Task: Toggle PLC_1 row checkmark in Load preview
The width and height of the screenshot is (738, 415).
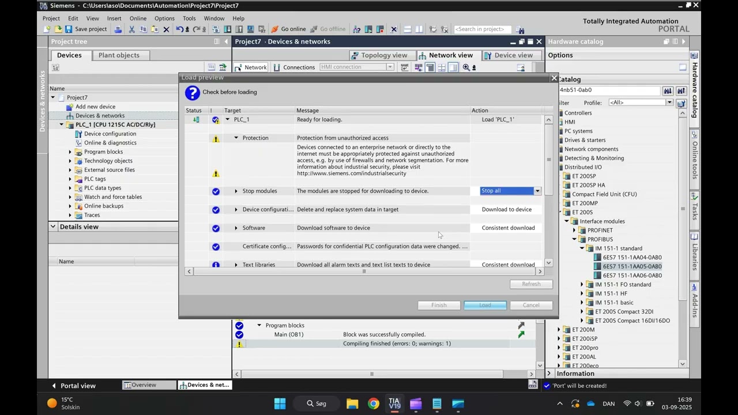Action: (x=216, y=120)
